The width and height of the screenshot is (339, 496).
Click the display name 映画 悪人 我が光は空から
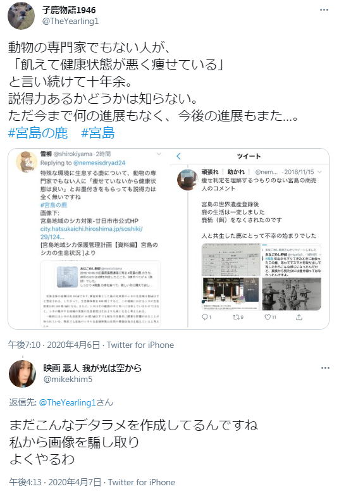92,368
